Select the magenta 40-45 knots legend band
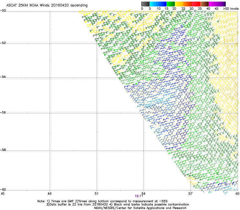Viewport: 240px width, 210px height. tap(213, 4)
